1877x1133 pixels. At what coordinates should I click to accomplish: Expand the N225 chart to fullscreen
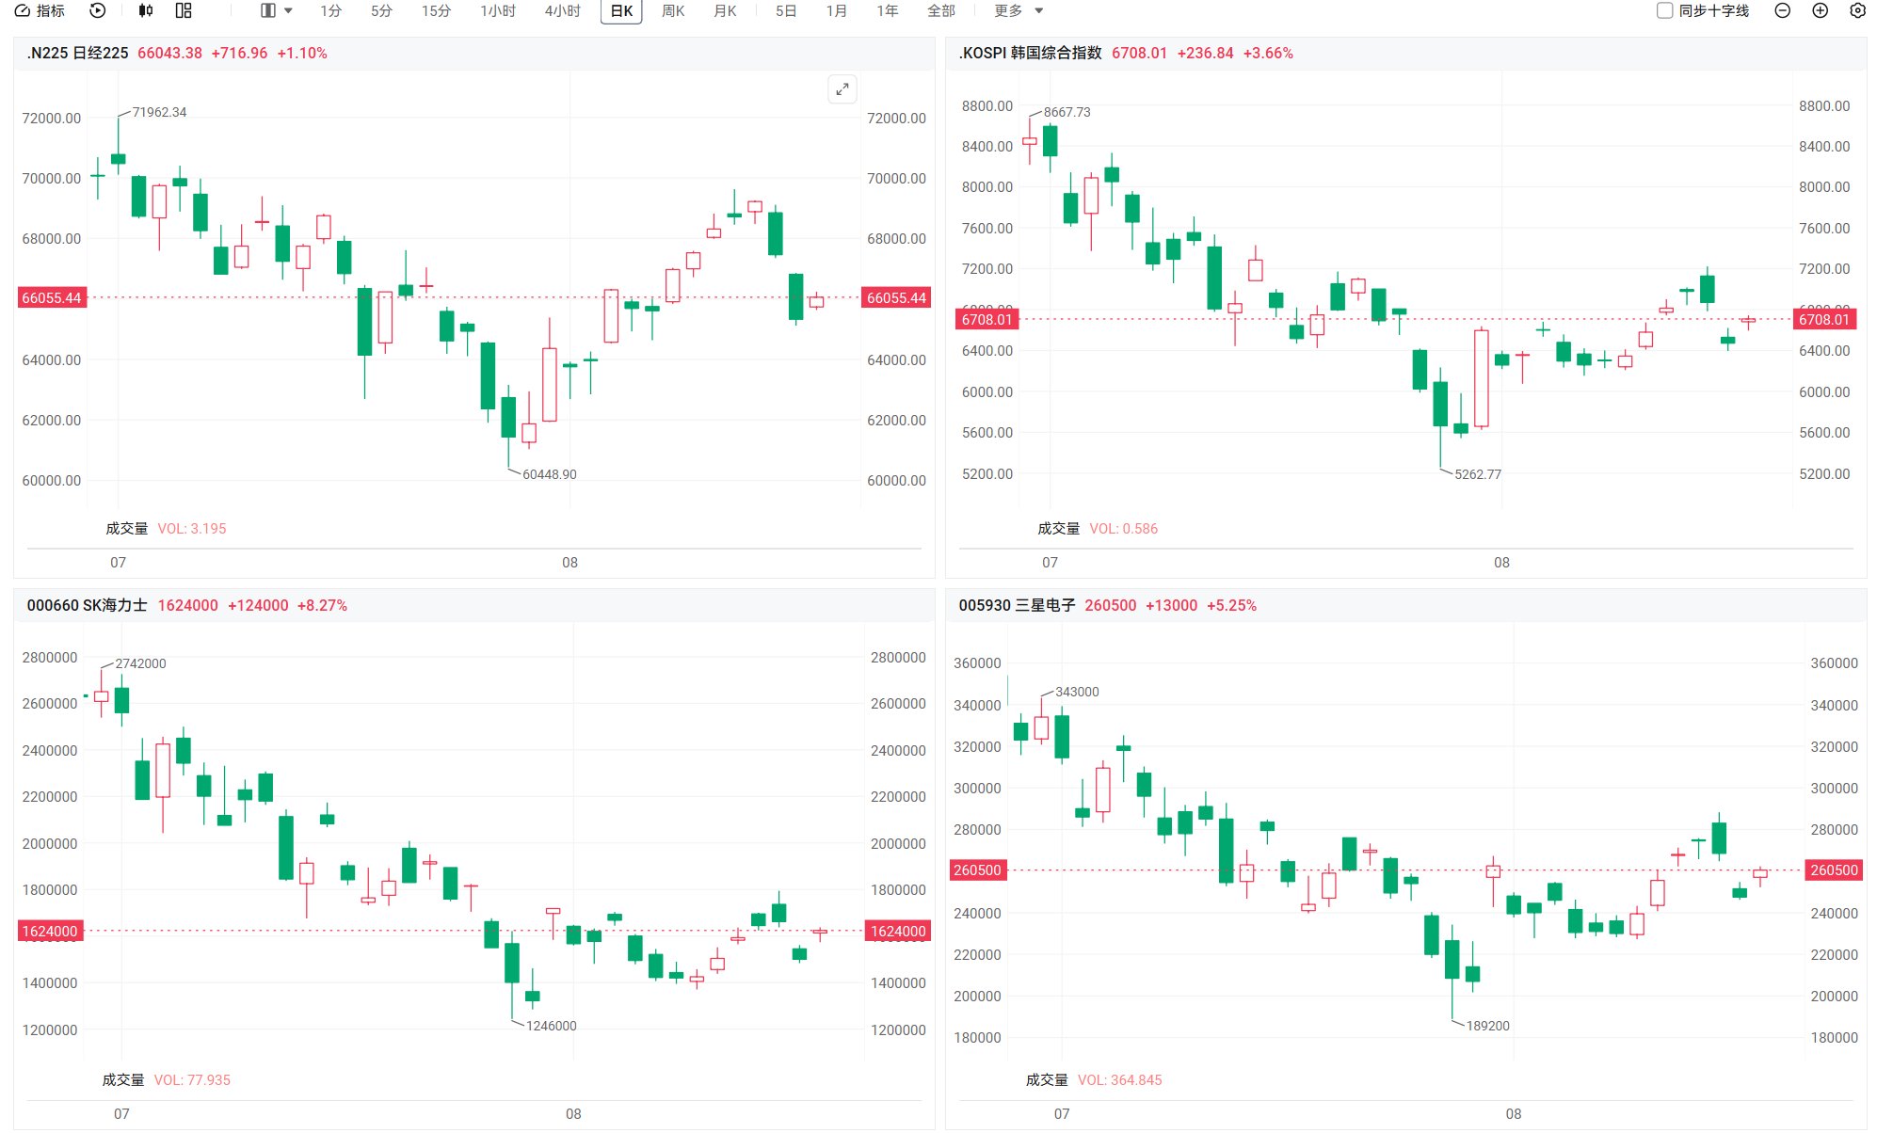[x=842, y=88]
